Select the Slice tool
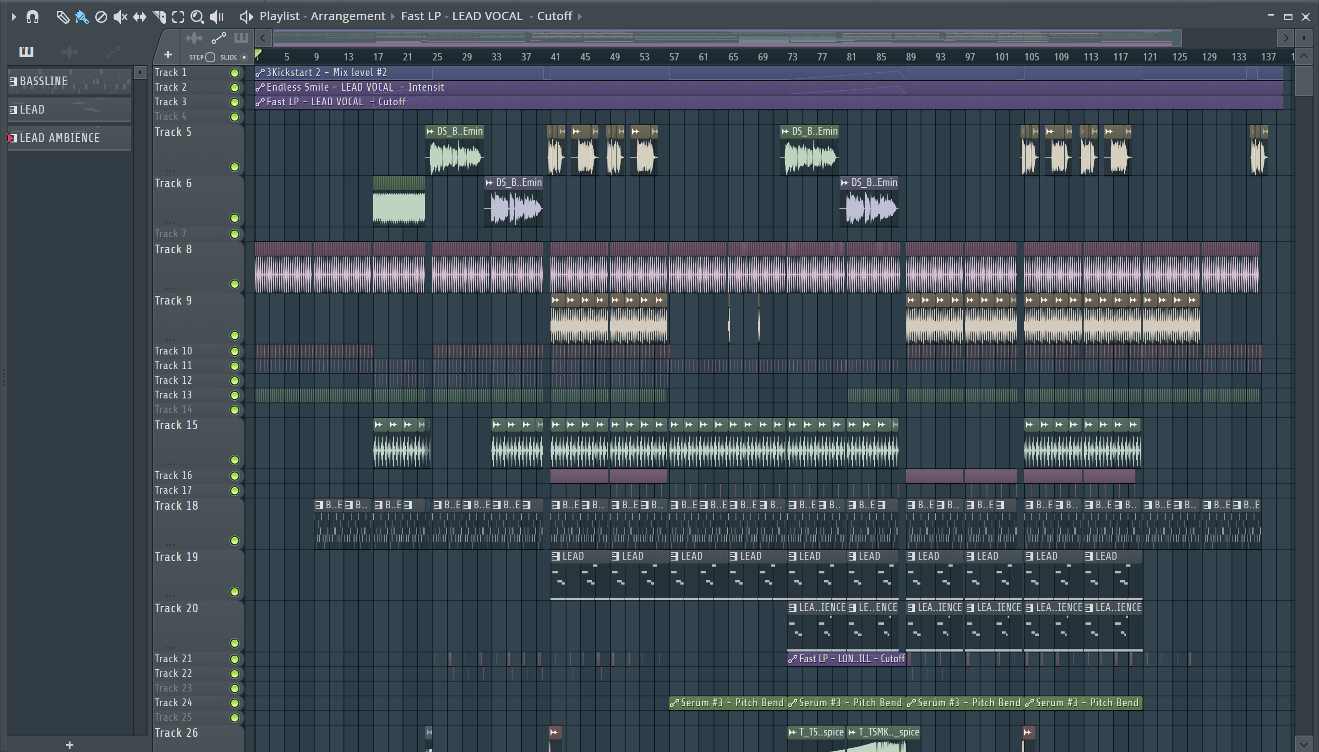1319x752 pixels. point(159,17)
